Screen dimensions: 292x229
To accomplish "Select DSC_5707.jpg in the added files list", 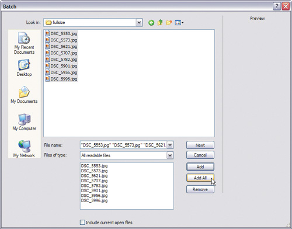I will 94,181.
